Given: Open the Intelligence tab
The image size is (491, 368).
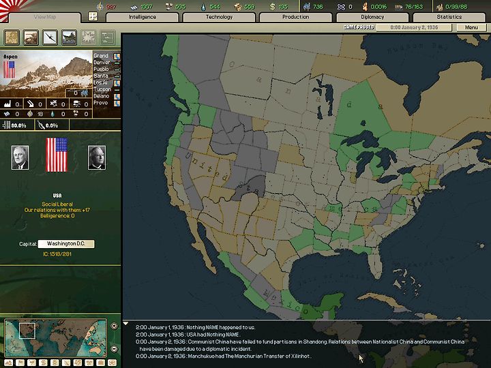Looking at the screenshot, I should (143, 17).
